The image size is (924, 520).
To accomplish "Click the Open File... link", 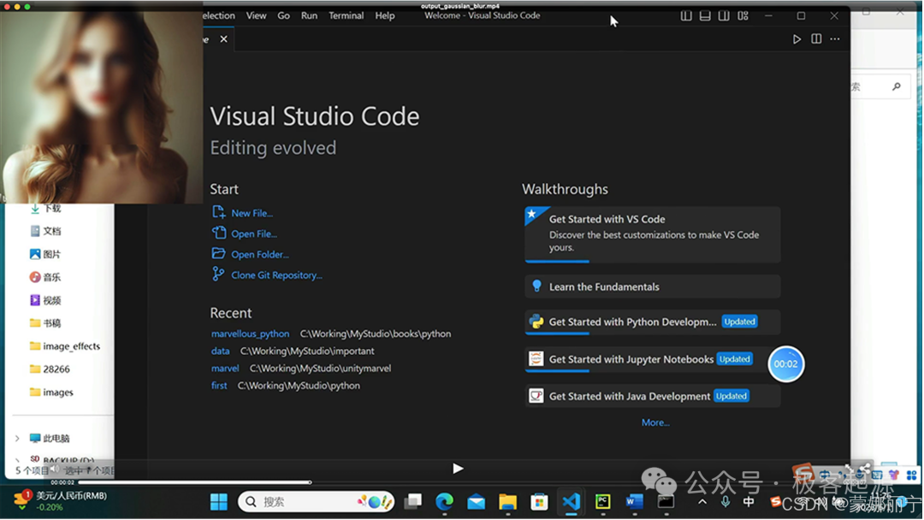I will coord(254,233).
